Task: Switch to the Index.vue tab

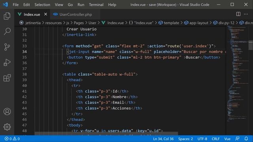Action: [32, 14]
